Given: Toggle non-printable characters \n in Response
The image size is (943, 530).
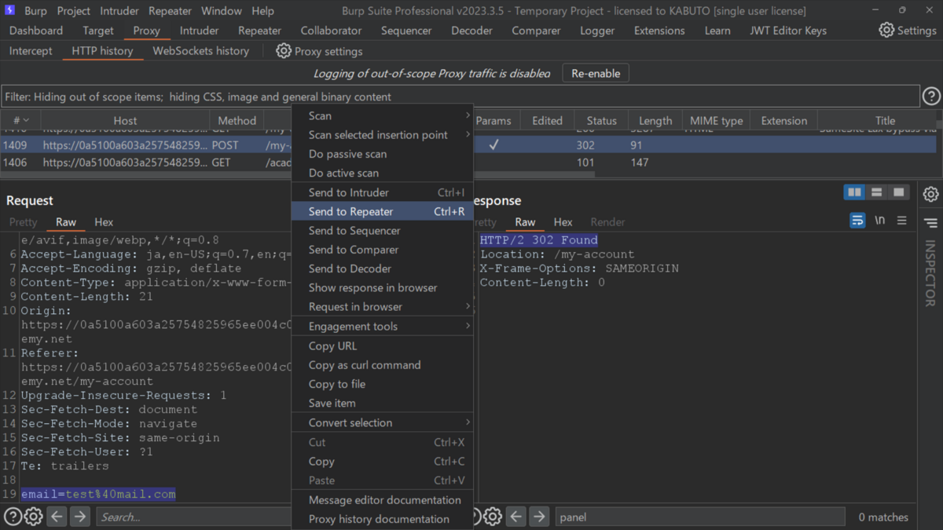Looking at the screenshot, I should pyautogui.click(x=880, y=221).
